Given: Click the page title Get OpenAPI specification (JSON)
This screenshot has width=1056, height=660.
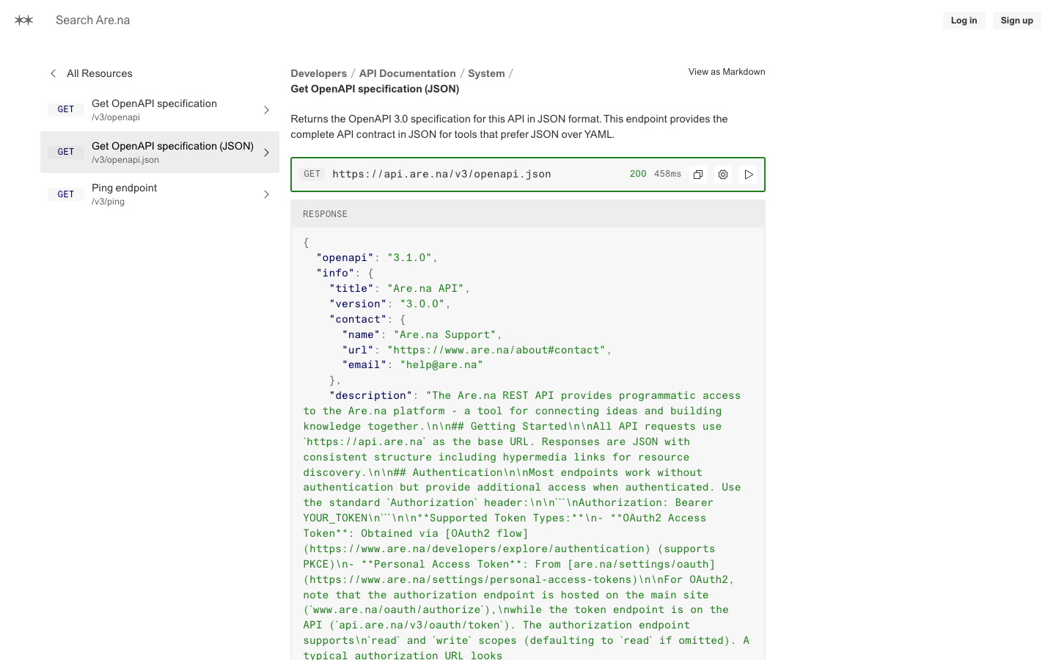Looking at the screenshot, I should pyautogui.click(x=375, y=89).
